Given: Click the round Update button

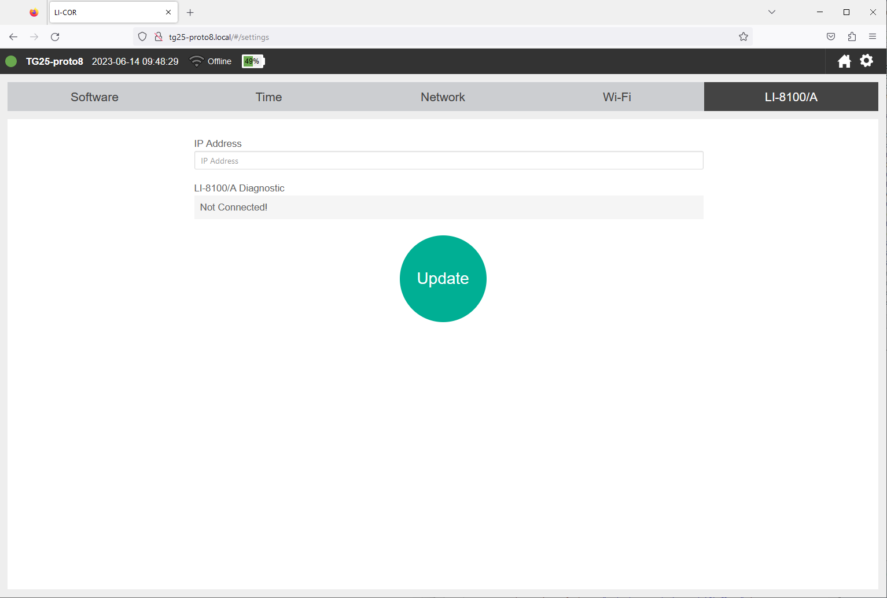Looking at the screenshot, I should 443,279.
